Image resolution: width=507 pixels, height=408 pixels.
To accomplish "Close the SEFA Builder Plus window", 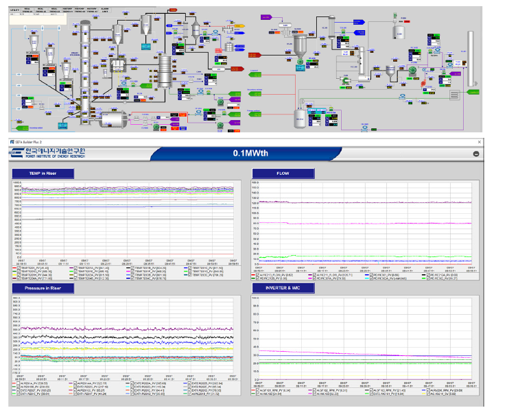I will point(480,142).
